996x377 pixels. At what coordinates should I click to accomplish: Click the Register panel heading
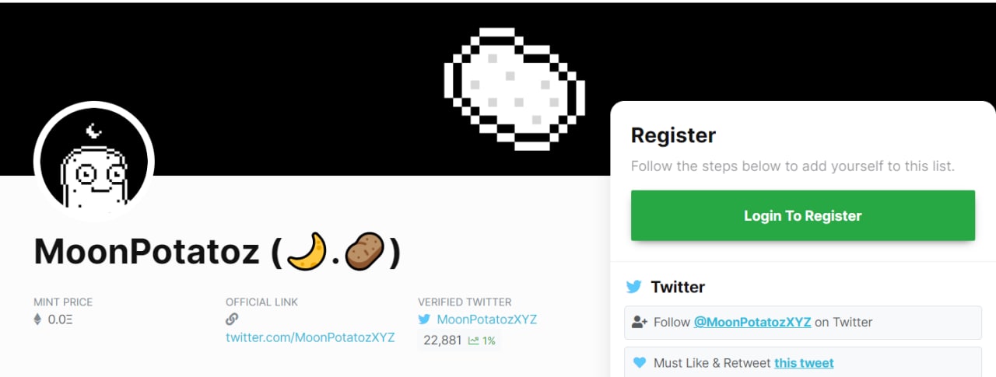(673, 135)
